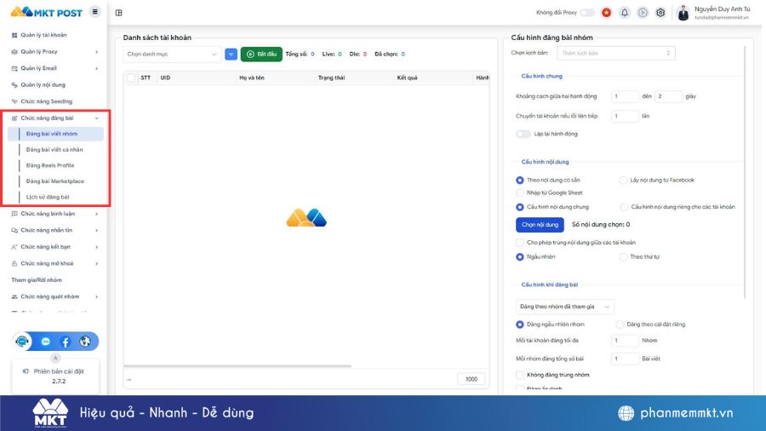Expand the Quản lý Proxy chevron

tap(96, 52)
